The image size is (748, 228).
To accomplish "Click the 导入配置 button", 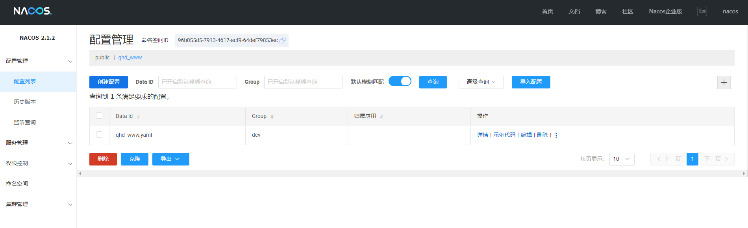I will (531, 82).
